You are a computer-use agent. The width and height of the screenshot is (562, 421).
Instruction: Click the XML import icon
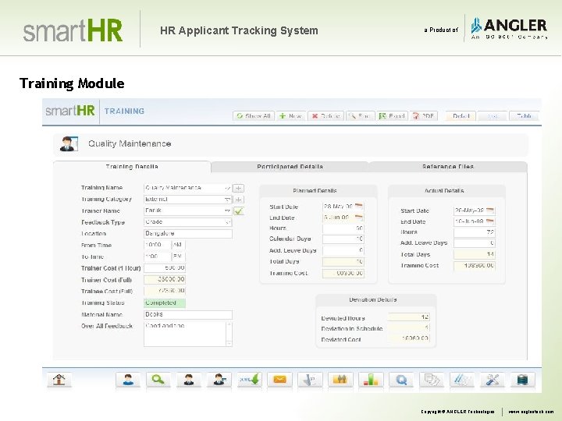pyautogui.click(x=250, y=380)
